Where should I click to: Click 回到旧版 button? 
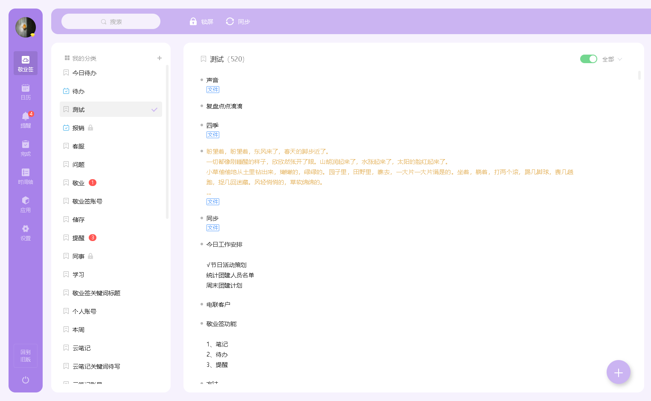(26, 355)
